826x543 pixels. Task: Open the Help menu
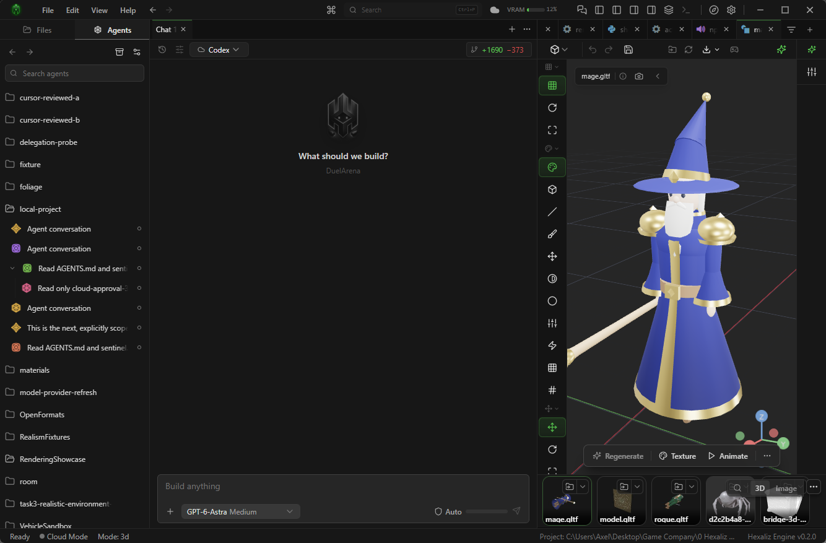point(128,10)
